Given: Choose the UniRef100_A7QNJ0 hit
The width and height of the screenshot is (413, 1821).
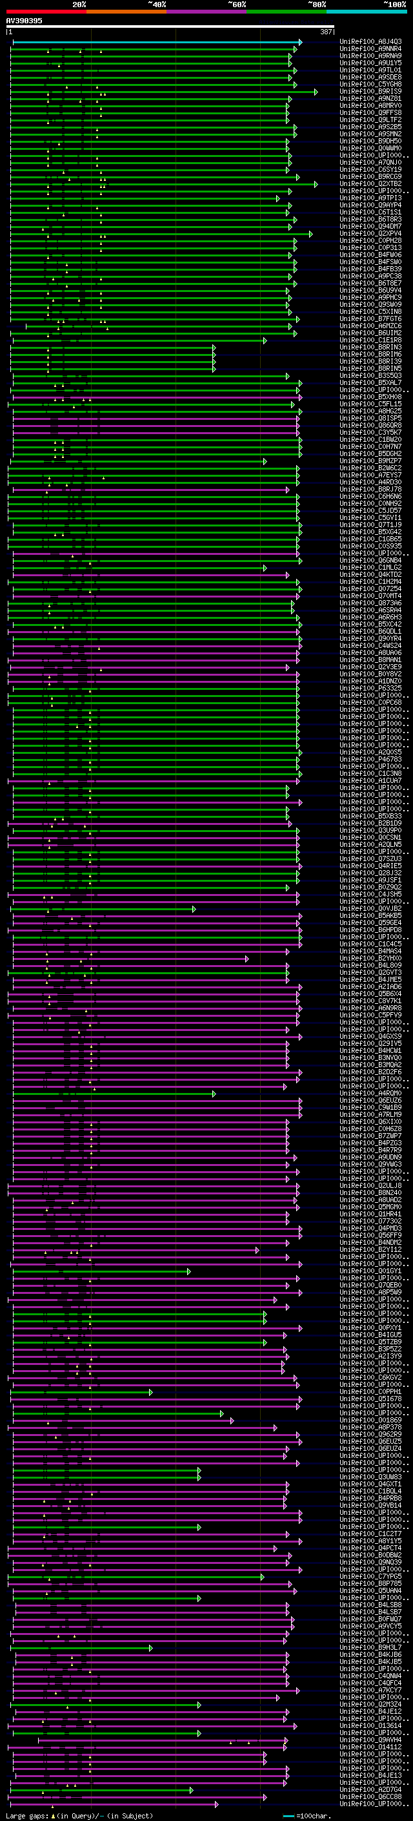Looking at the screenshot, I should tap(370, 163).
